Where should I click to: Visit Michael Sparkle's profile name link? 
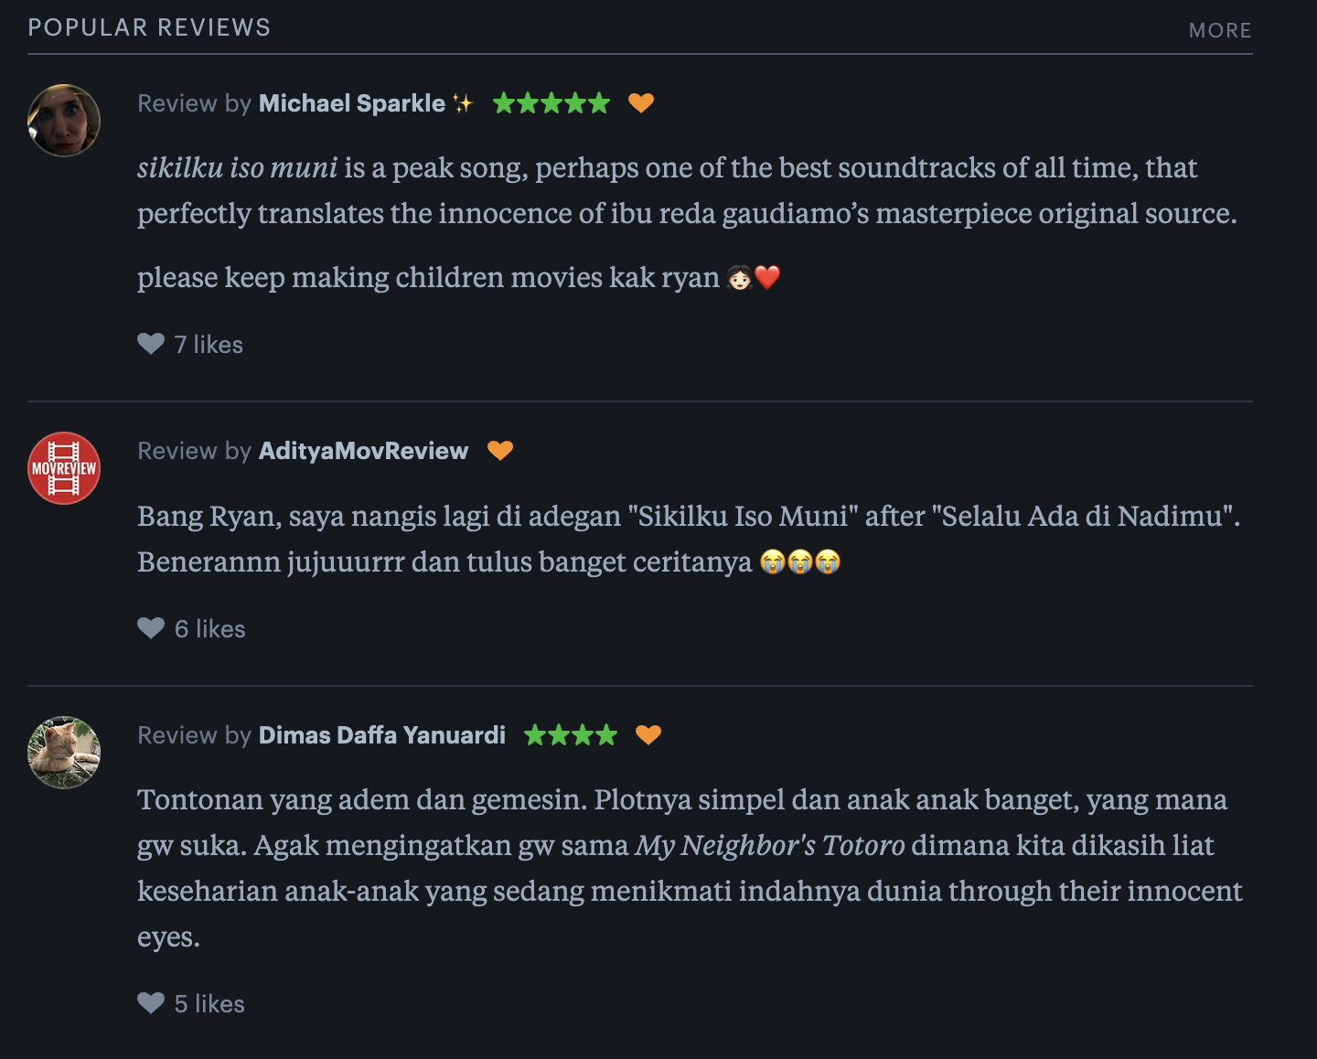pyautogui.click(x=352, y=103)
